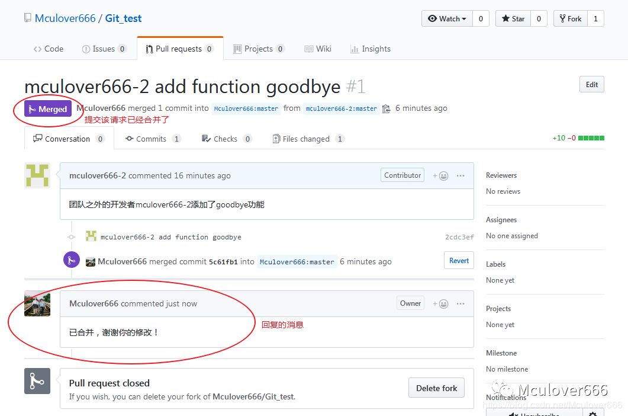The width and height of the screenshot is (628, 416).
Task: Select the Pull requests tab
Action: click(x=180, y=49)
